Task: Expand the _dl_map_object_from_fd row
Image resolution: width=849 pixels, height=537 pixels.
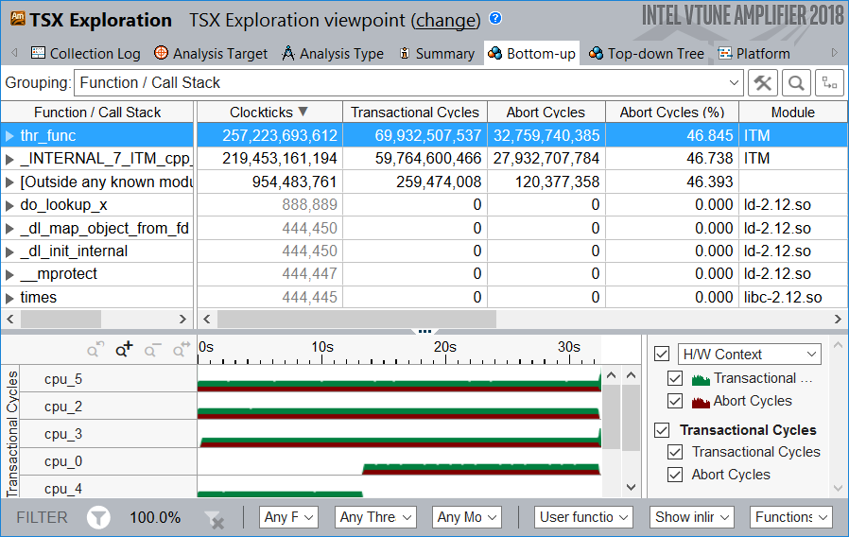Action: click(x=9, y=229)
